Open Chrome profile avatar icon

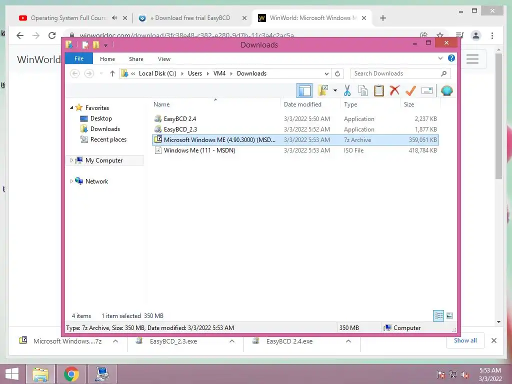click(x=476, y=35)
